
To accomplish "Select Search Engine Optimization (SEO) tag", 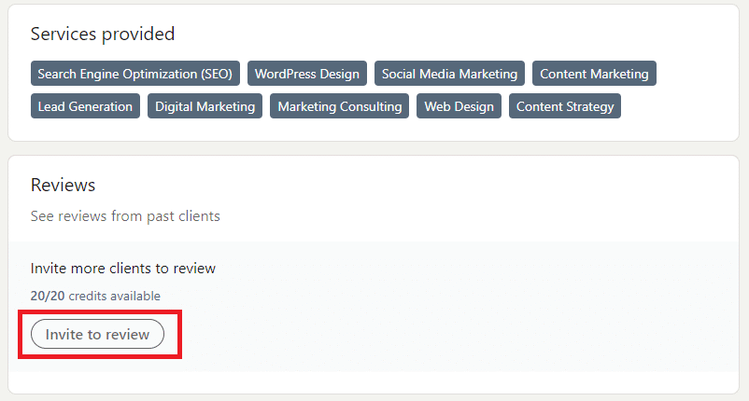I will pyautogui.click(x=135, y=74).
